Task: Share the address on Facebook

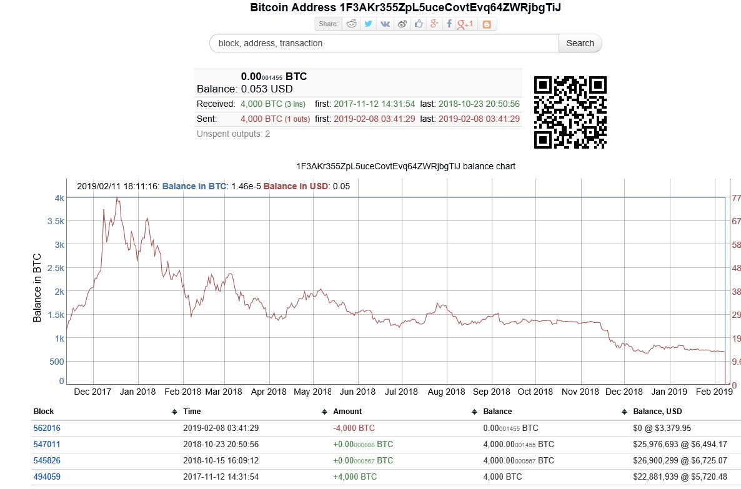Action: point(449,24)
